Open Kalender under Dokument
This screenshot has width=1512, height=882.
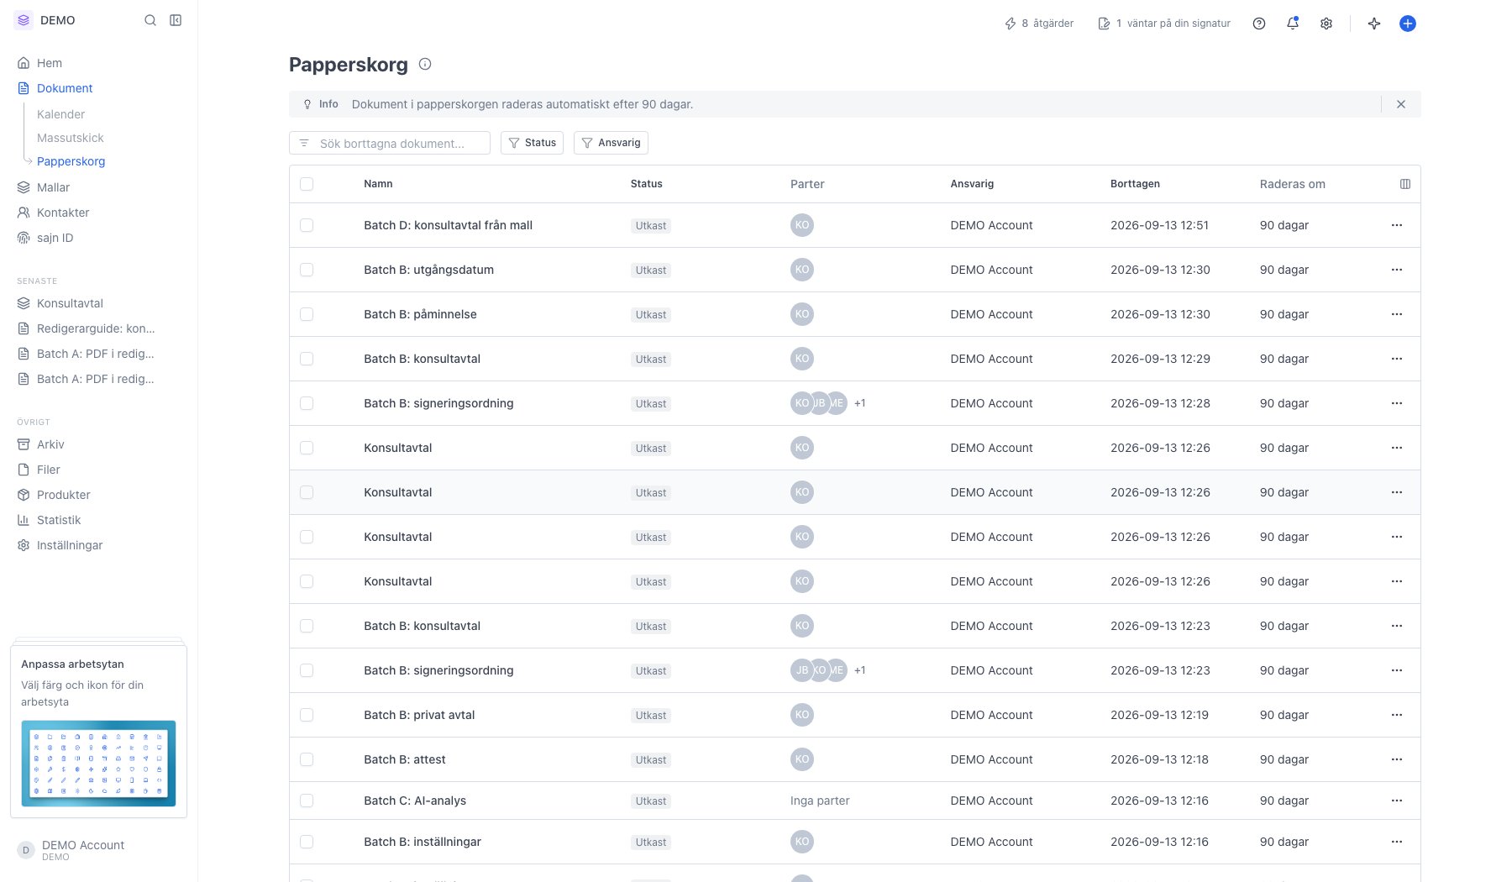(x=60, y=114)
